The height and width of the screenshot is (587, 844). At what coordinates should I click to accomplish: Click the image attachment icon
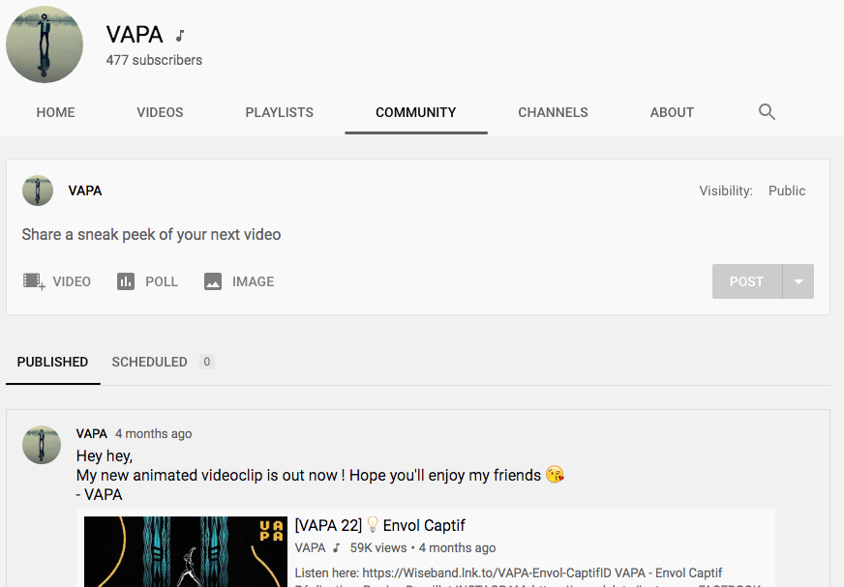click(x=213, y=281)
